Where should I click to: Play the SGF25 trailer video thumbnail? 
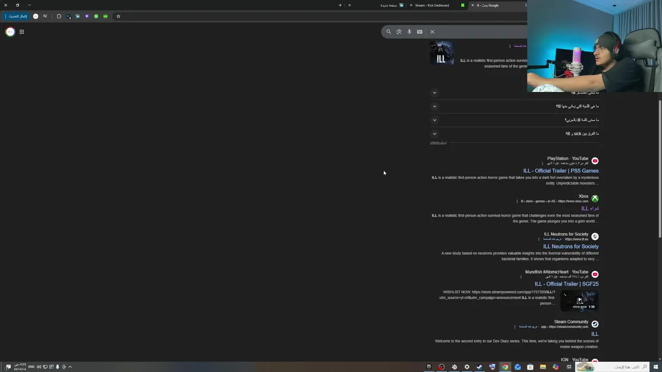pyautogui.click(x=579, y=300)
